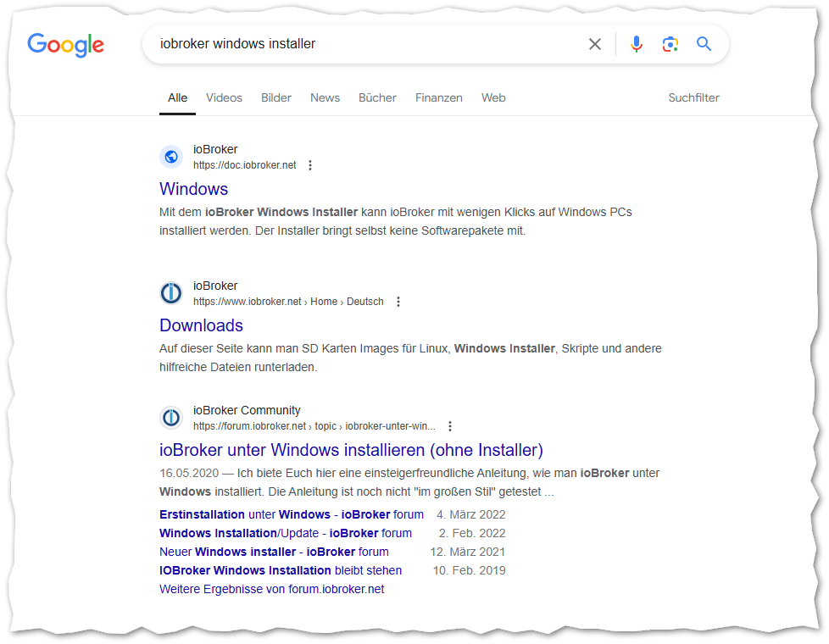Open the News tab
Viewport: 829px width, 644px height.
[x=325, y=97]
